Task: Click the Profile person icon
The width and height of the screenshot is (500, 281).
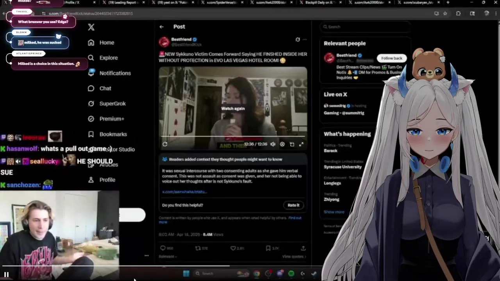Action: tap(91, 180)
